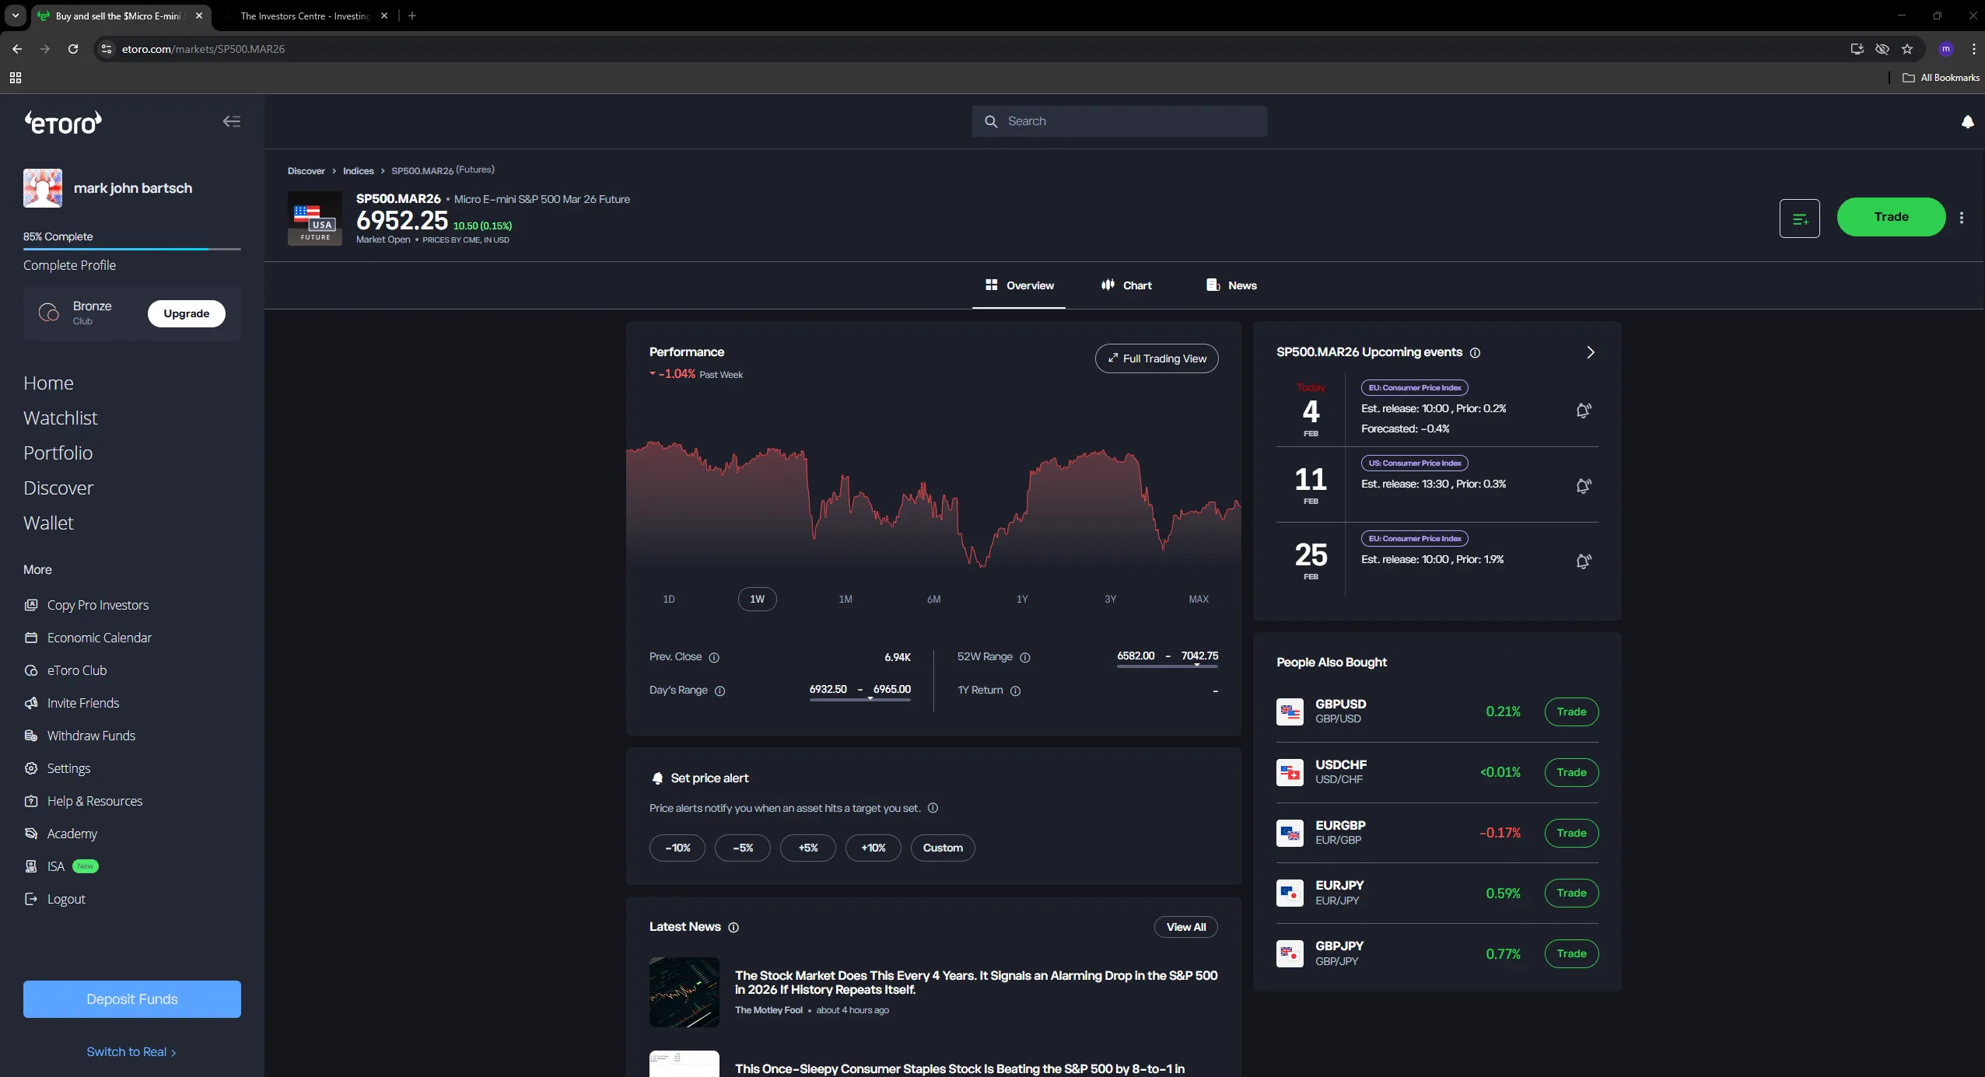Screen dimensions: 1985x1077
Task: Select the 1Y chart timeframe
Action: pyautogui.click(x=1021, y=599)
